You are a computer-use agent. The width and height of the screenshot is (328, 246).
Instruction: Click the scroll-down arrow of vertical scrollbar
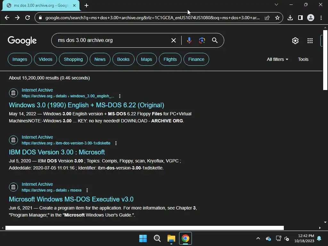coord(325,222)
